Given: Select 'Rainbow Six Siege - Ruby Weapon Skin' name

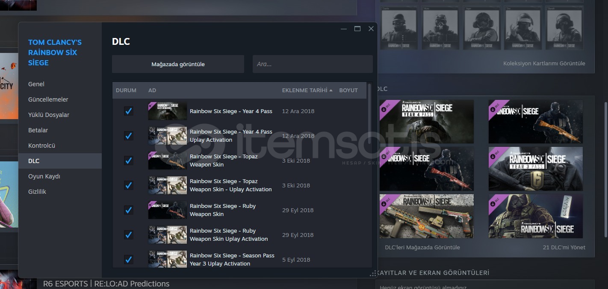Looking at the screenshot, I should click(223, 210).
